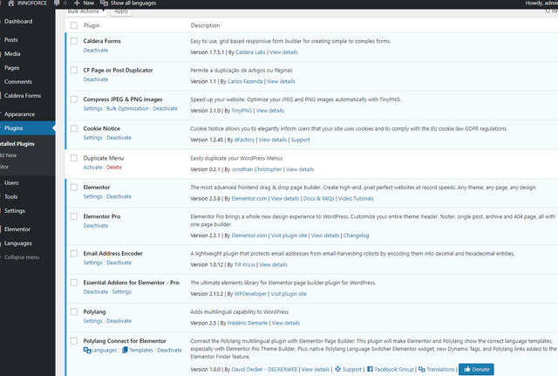558x376 pixels.
Task: Toggle the select-all plugins checkbox
Action: point(73,25)
